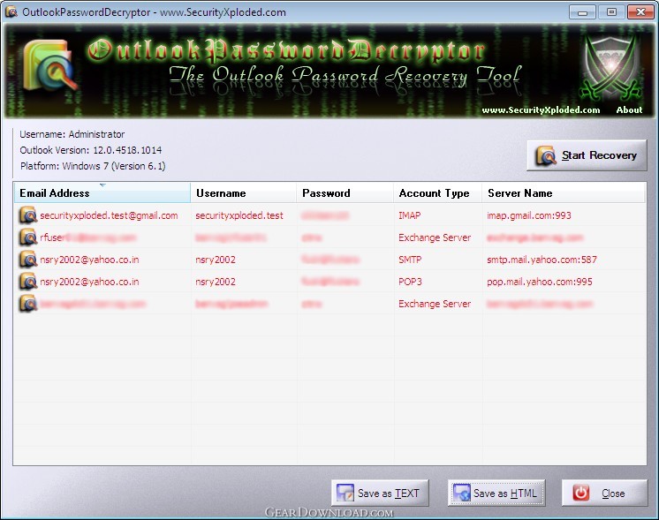The width and height of the screenshot is (659, 520).
Task: Select the securityxploded.test@gmail.com email cell
Action: pyautogui.click(x=109, y=215)
